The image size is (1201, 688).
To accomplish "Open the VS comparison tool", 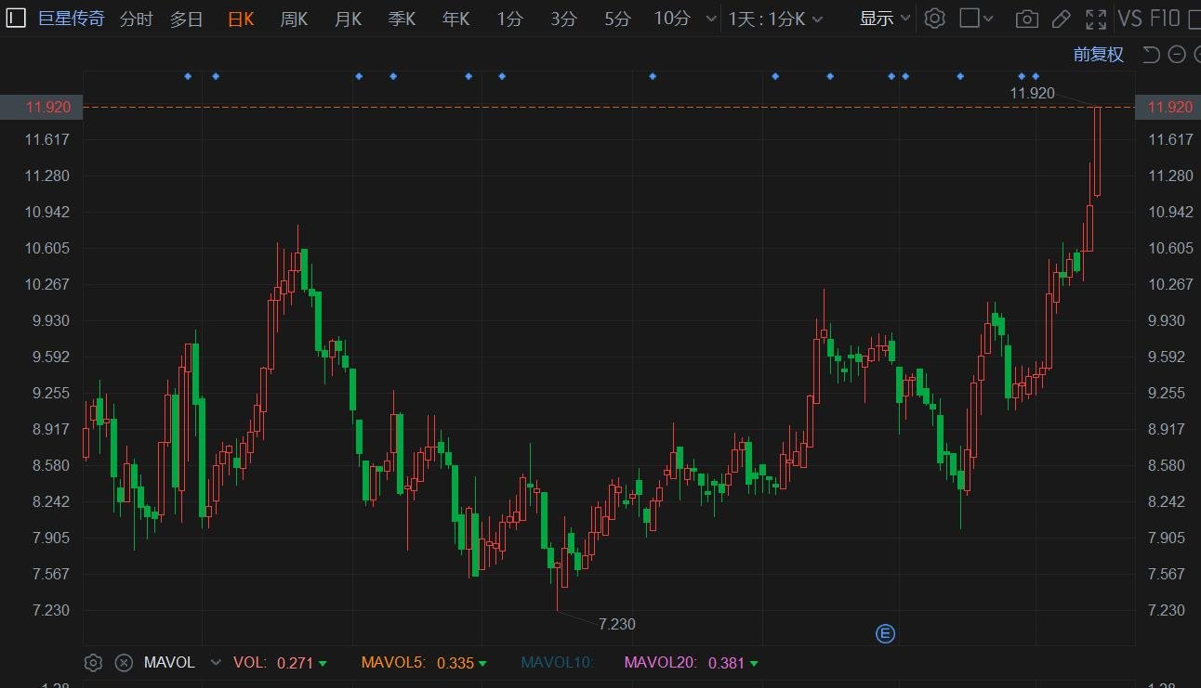I will point(1129,19).
